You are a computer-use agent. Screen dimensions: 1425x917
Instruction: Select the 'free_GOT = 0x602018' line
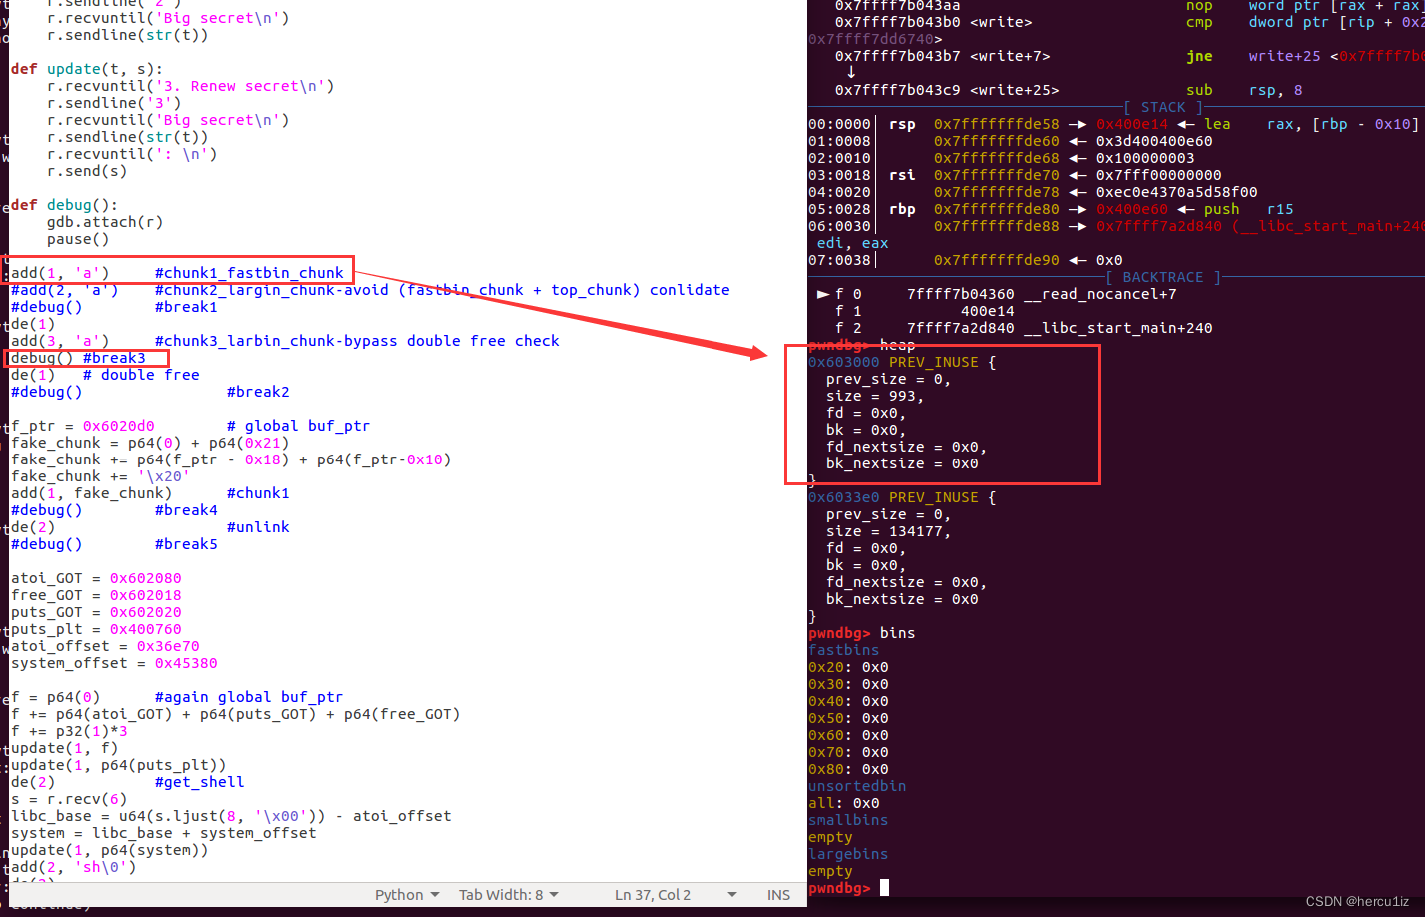point(96,595)
